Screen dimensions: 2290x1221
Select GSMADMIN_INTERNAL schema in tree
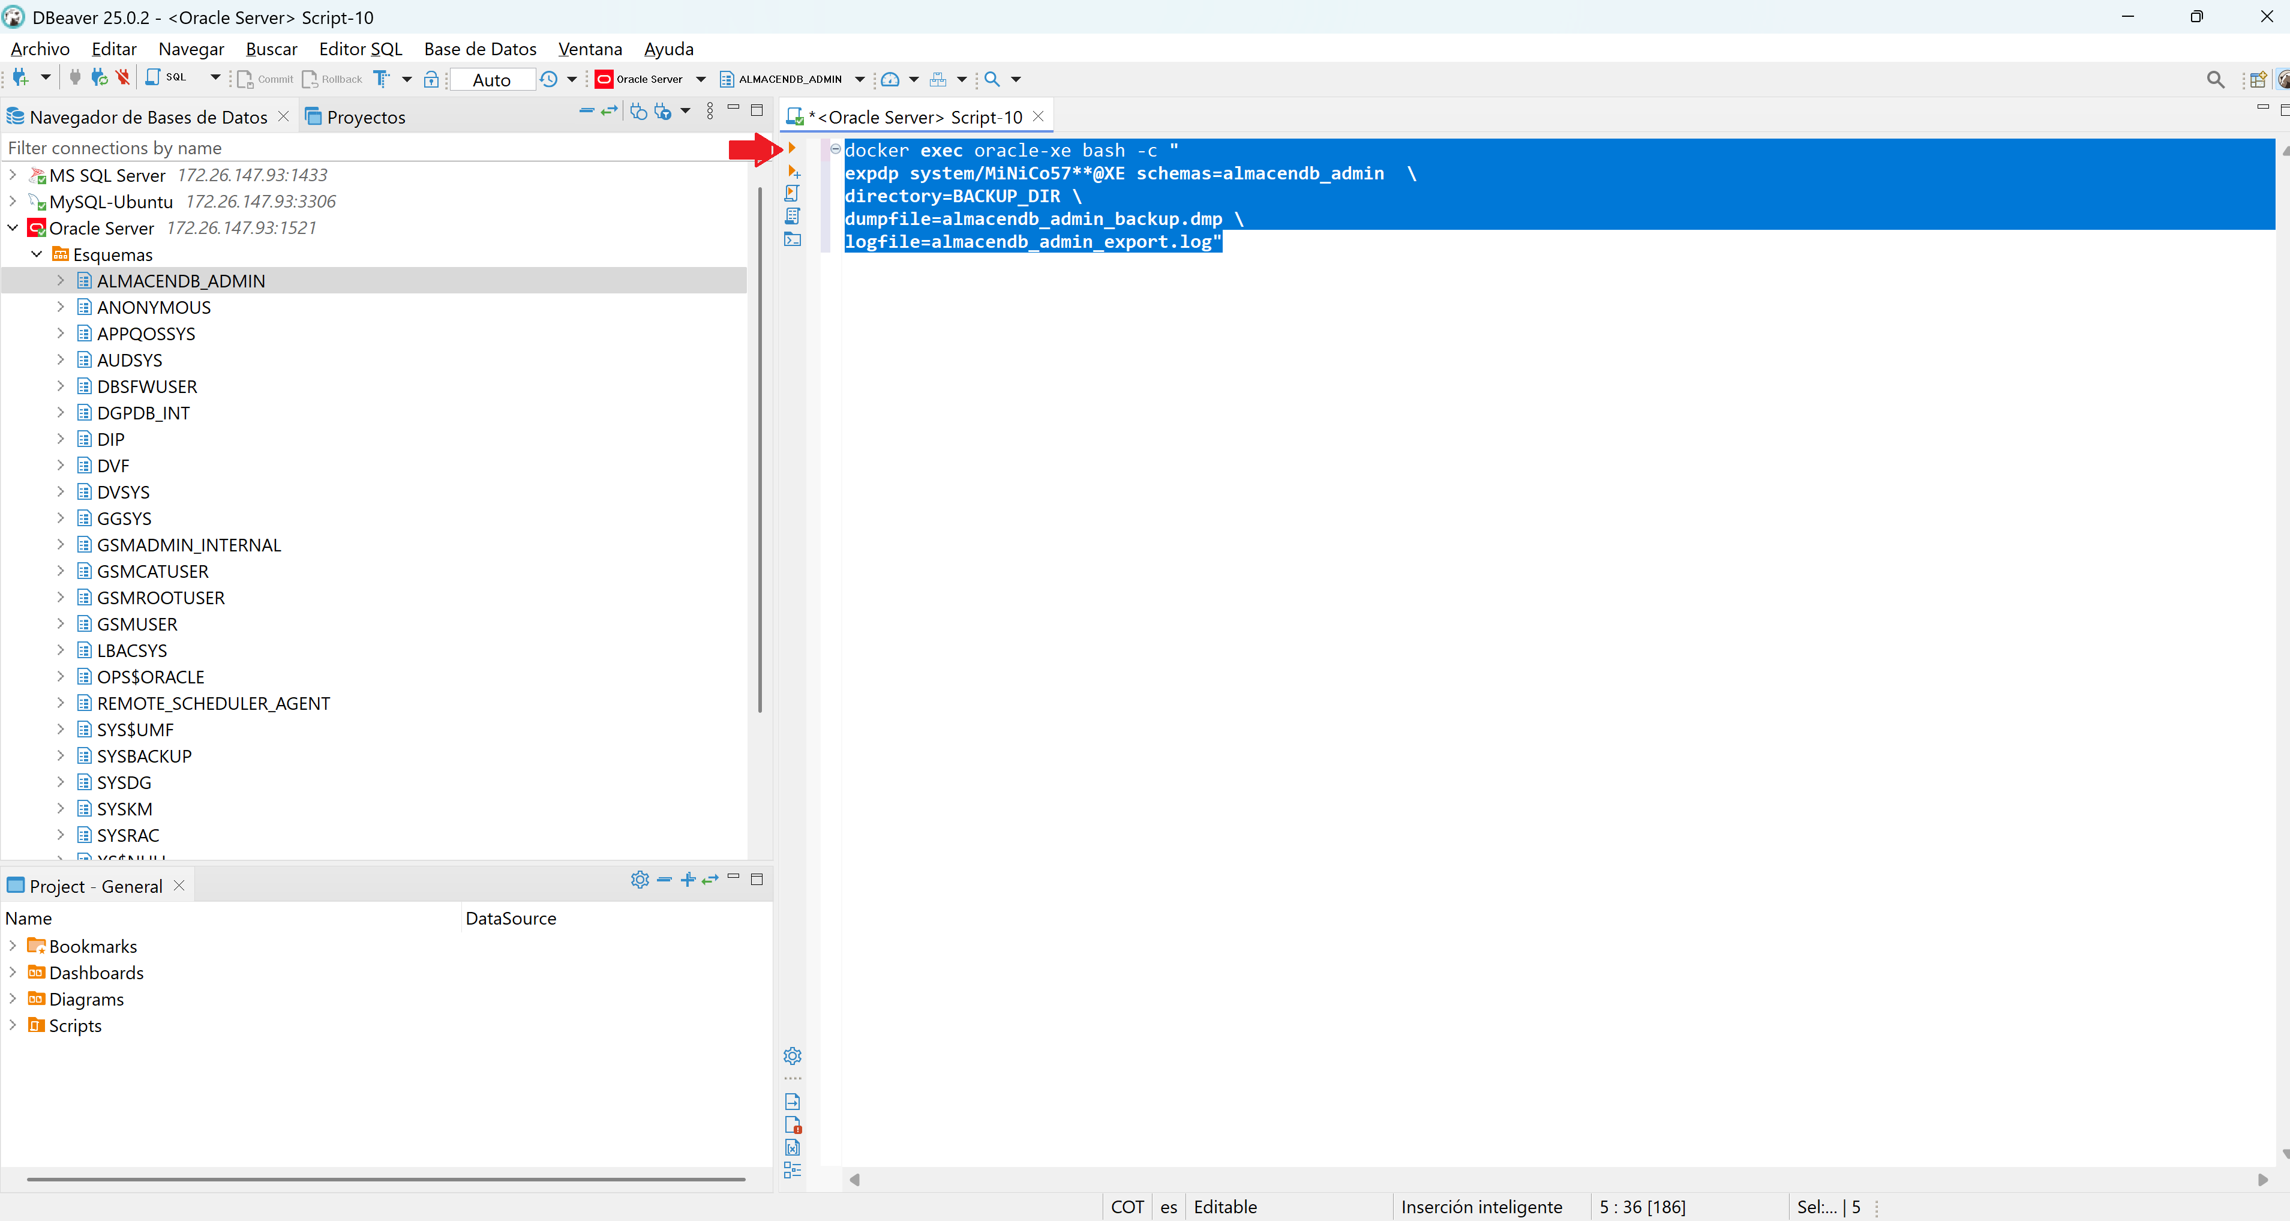point(188,544)
